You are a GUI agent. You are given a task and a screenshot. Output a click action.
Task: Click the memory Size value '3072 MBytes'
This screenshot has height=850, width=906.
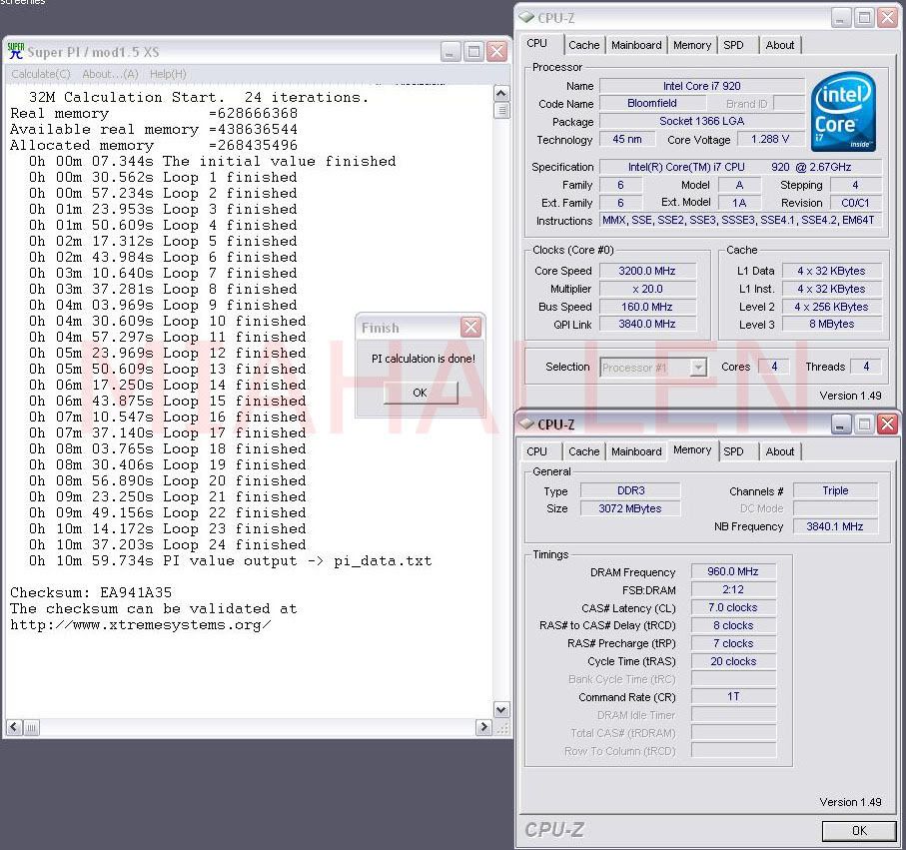(x=630, y=508)
